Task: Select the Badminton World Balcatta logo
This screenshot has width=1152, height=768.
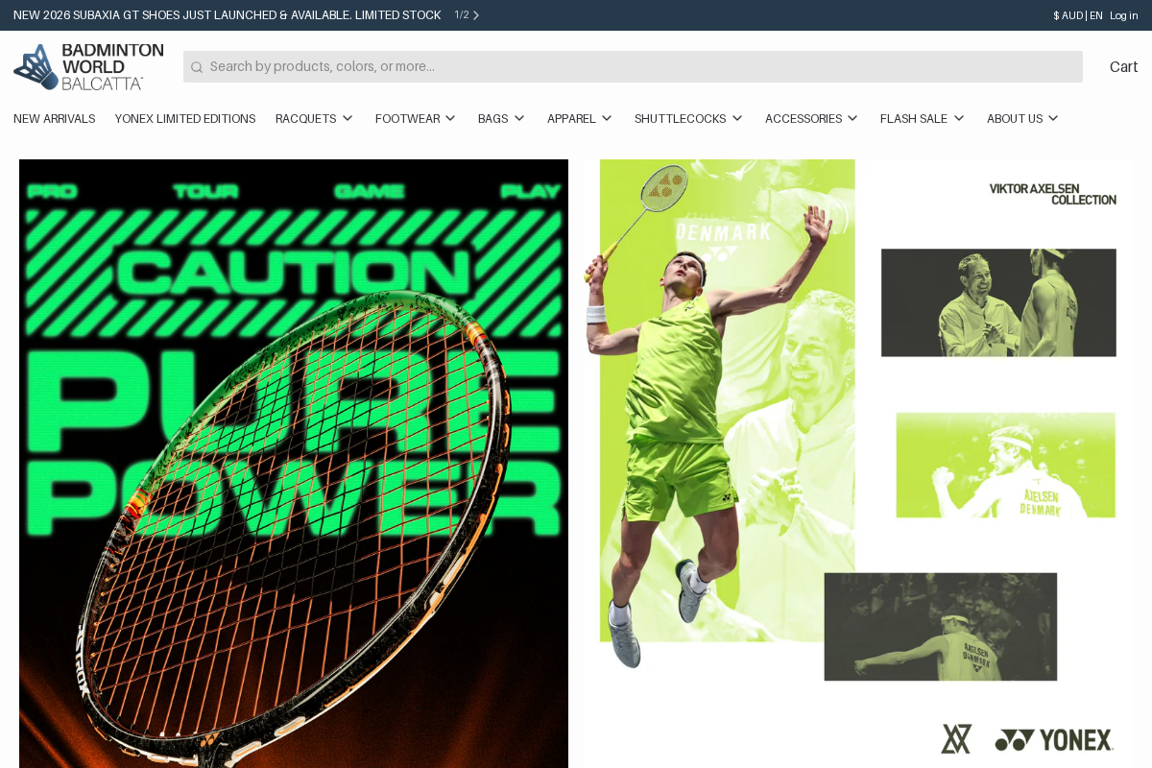Action: pos(87,66)
